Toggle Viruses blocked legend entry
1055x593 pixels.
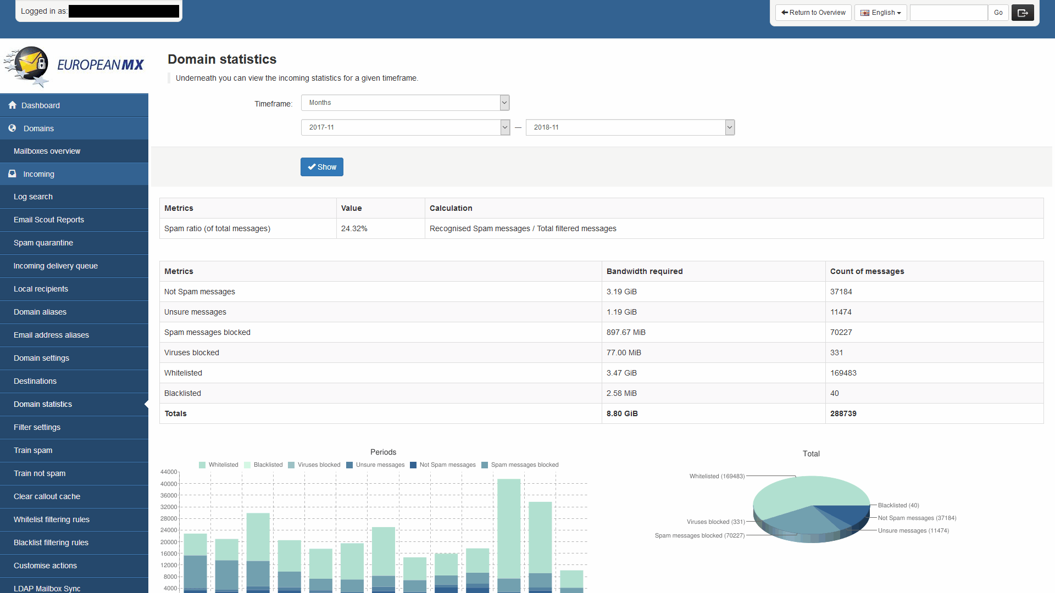314,465
